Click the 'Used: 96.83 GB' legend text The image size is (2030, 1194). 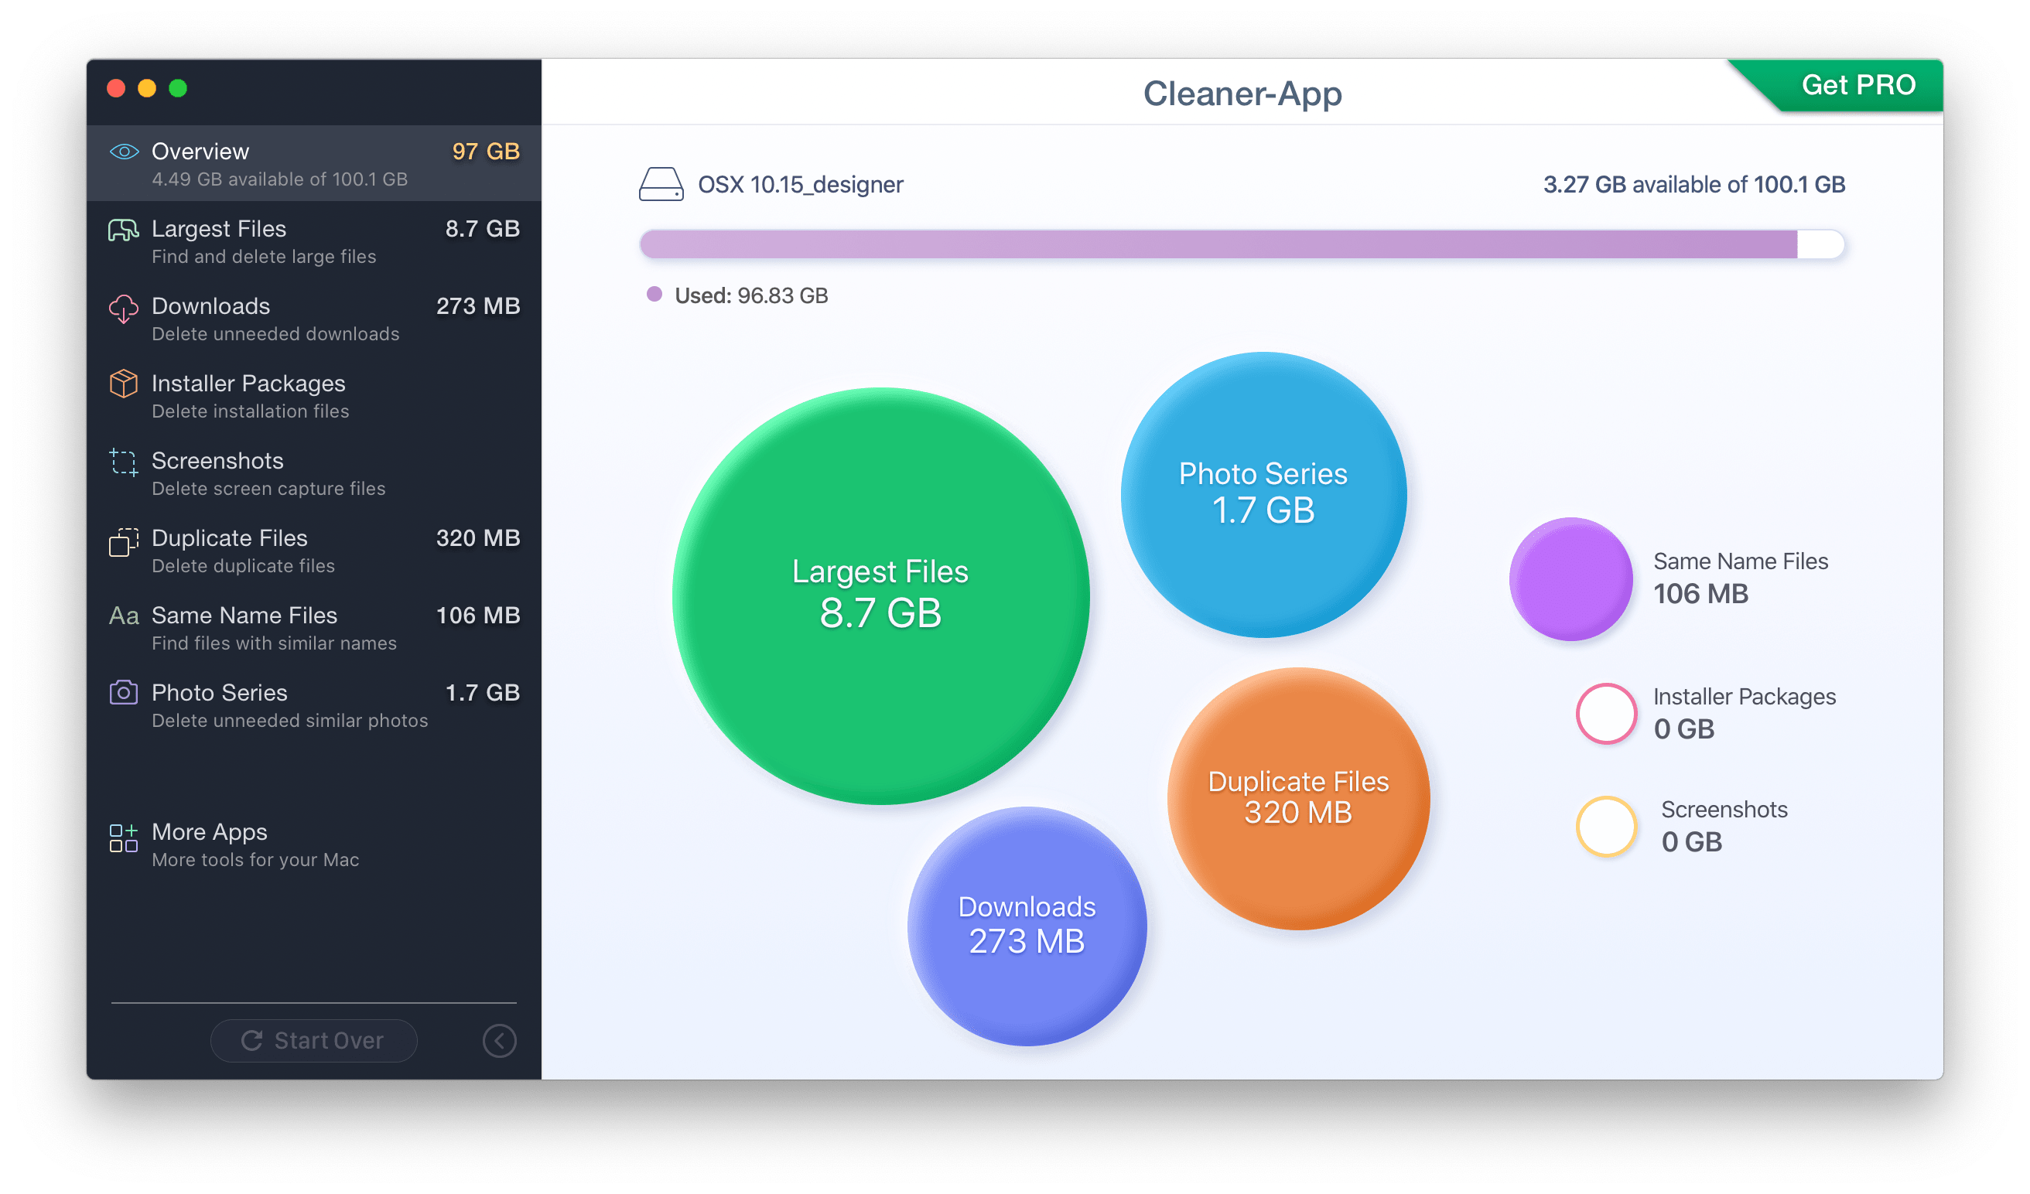pos(750,295)
